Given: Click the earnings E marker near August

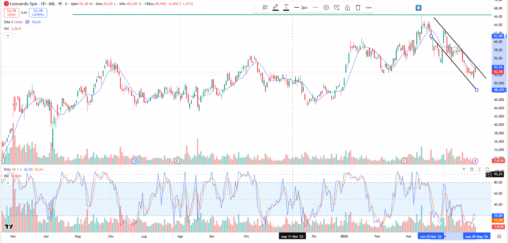Looking at the screenshot, I should point(177,161).
